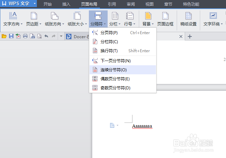The height and width of the screenshot is (158, 226).
Task: Expand the arrow beside the paragraph layout icon
Action: click(x=117, y=125)
